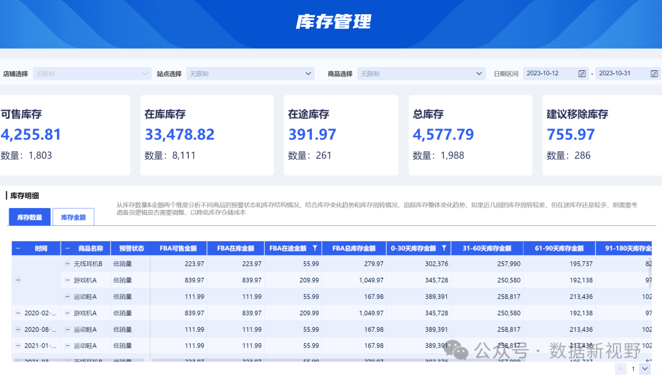
Task: Collapse the 无线耳机B product row
Action: click(x=67, y=263)
